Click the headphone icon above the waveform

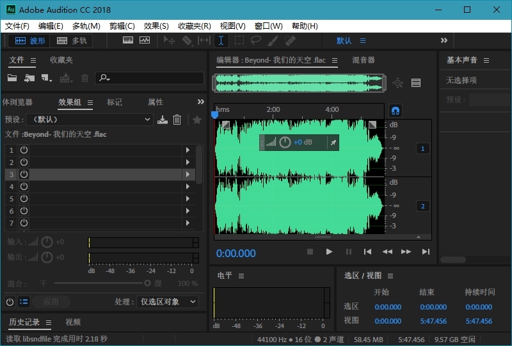396,110
